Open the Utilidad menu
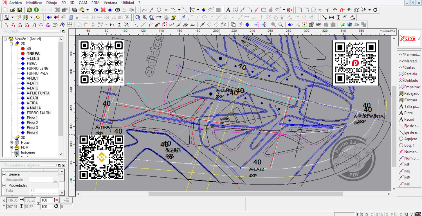The image size is (422, 216). point(128,3)
